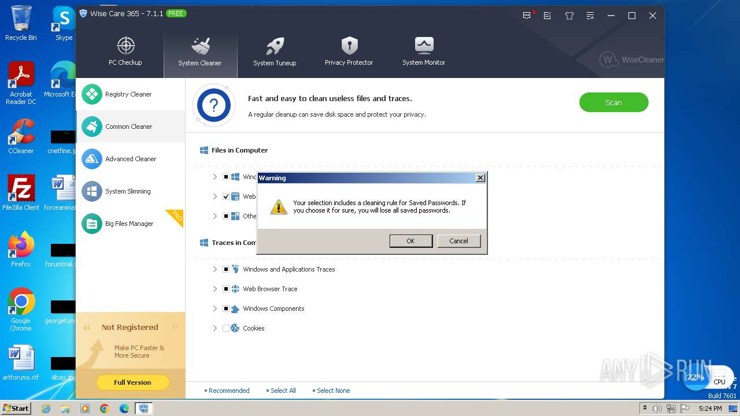Image resolution: width=740 pixels, height=416 pixels.
Task: Expand the Web Browser Trace row
Action: coord(215,289)
